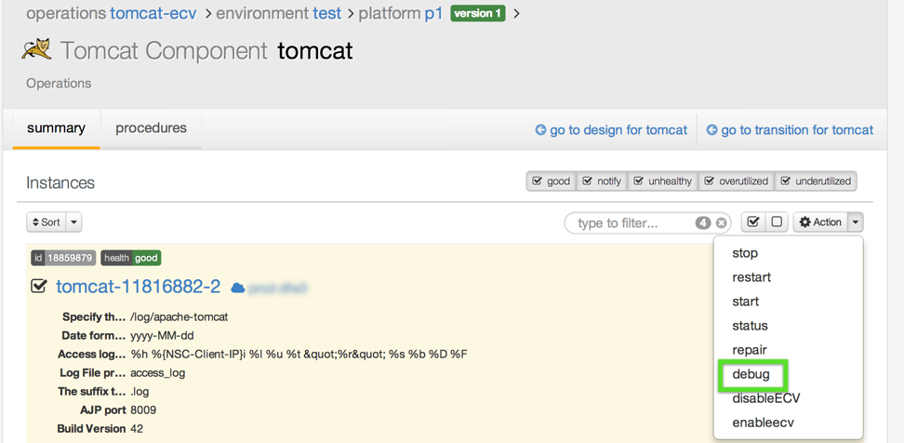904x443 pixels.
Task: Click the id 18859879 badge
Action: (x=63, y=258)
